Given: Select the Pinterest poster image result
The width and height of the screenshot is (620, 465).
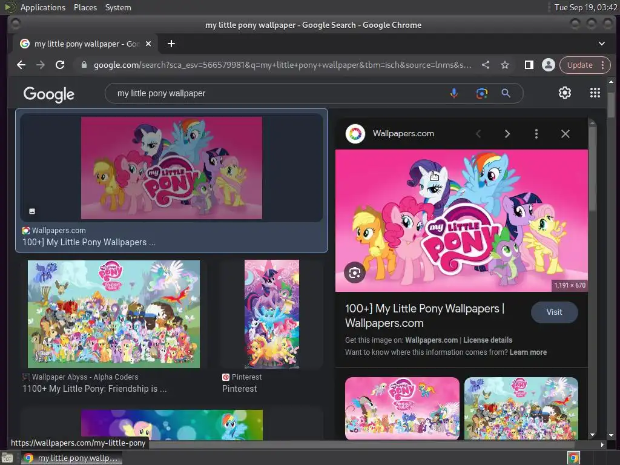Looking at the screenshot, I should pyautogui.click(x=272, y=314).
